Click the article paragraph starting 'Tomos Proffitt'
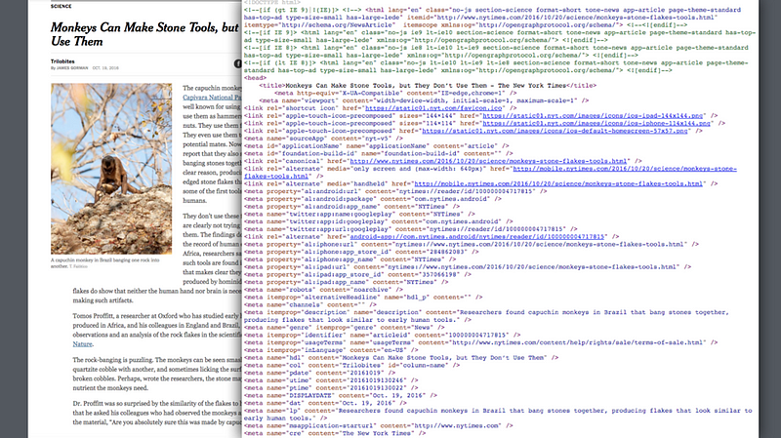The width and height of the screenshot is (781, 438). (157, 330)
